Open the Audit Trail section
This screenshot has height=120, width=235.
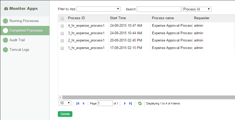pyautogui.click(x=17, y=40)
